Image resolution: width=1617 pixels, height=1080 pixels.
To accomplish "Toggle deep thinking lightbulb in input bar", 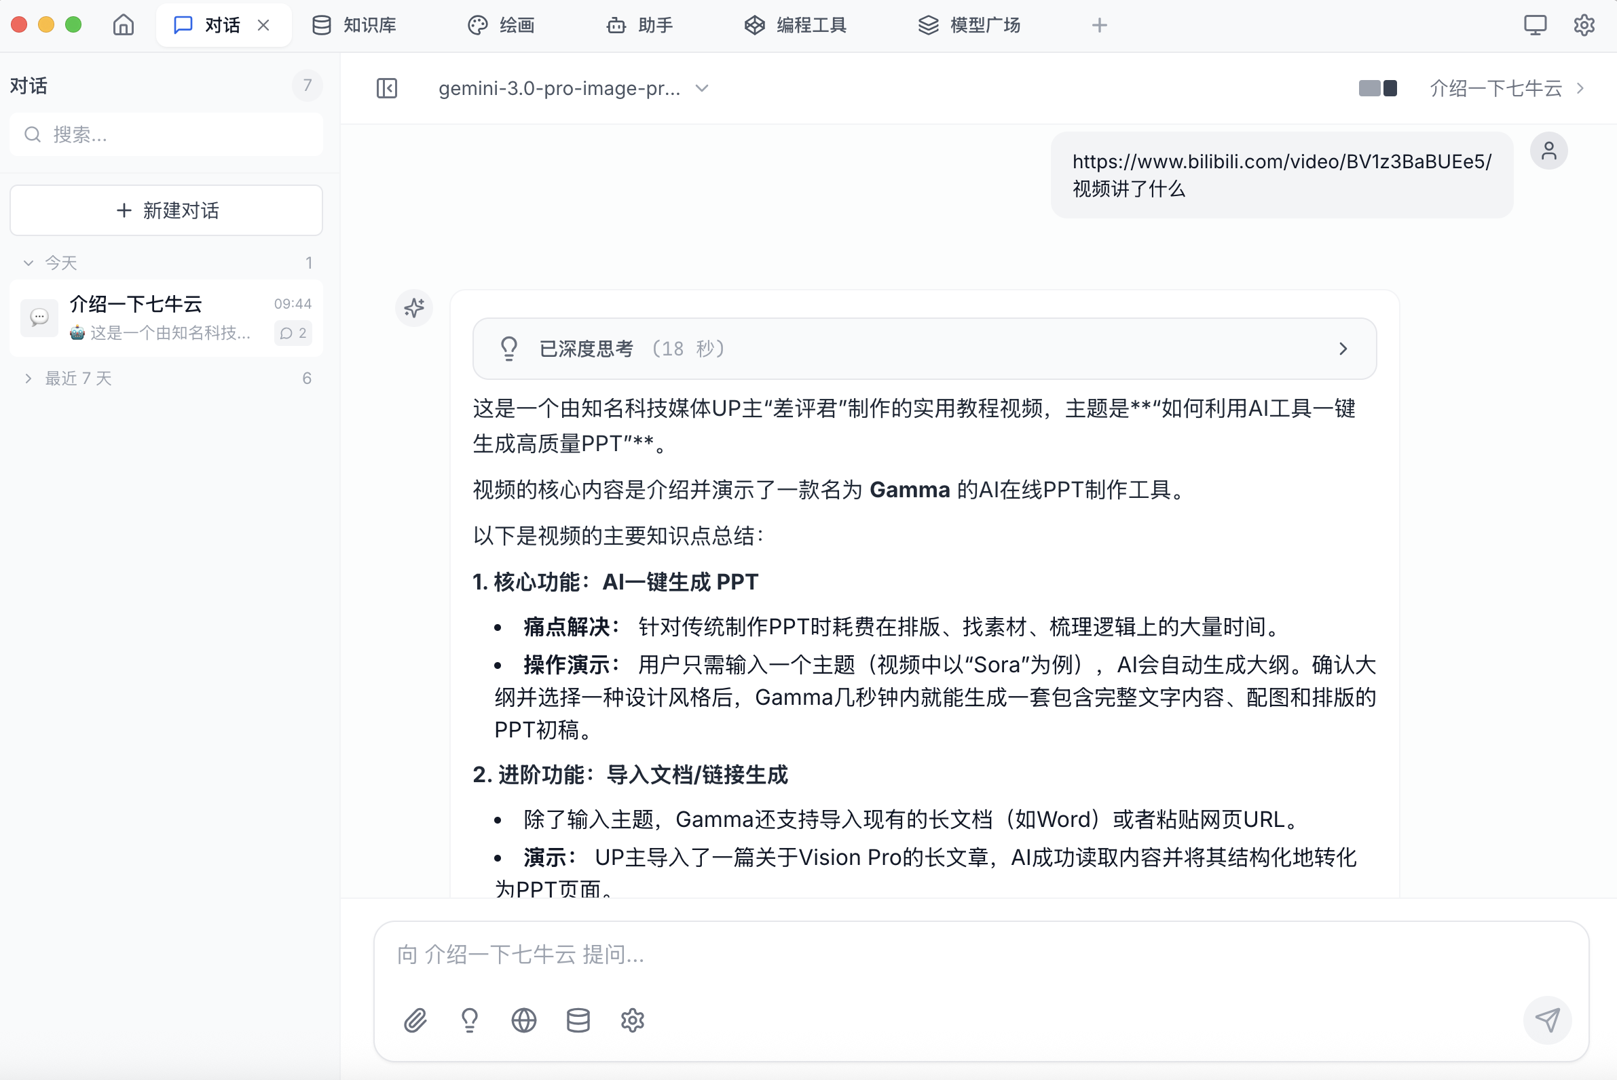I will point(469,1020).
